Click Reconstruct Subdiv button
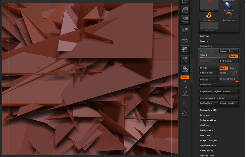The height and width of the screenshot is (157, 246). [219, 99]
